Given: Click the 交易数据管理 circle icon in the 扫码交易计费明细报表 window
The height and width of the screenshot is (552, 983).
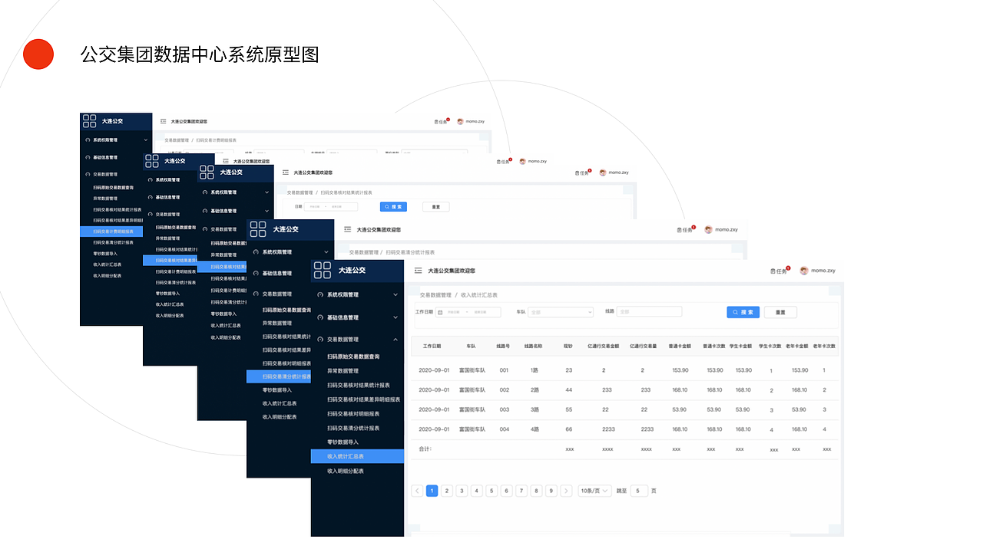Looking at the screenshot, I should 88,174.
